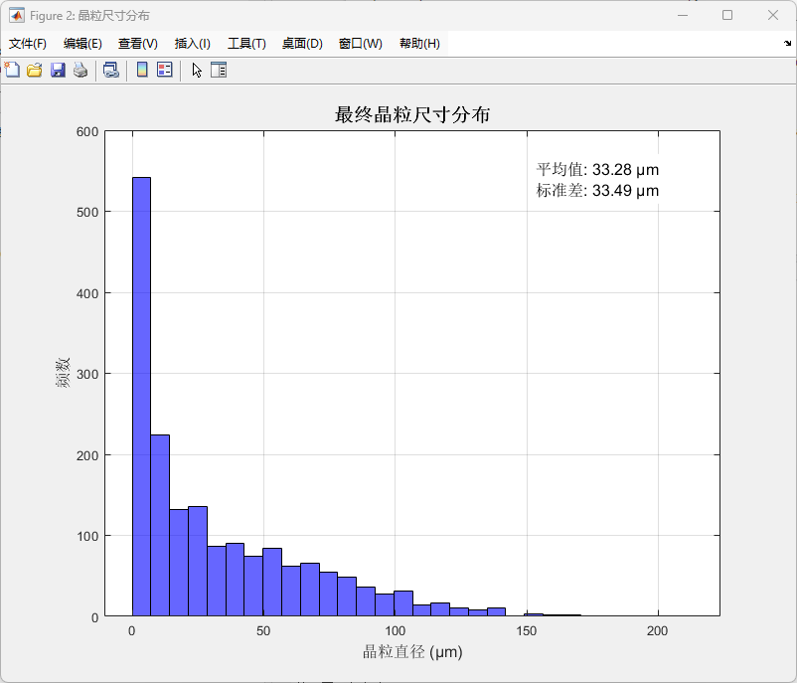Enable the Edit Plot arrow tool
797x683 pixels.
click(x=197, y=70)
